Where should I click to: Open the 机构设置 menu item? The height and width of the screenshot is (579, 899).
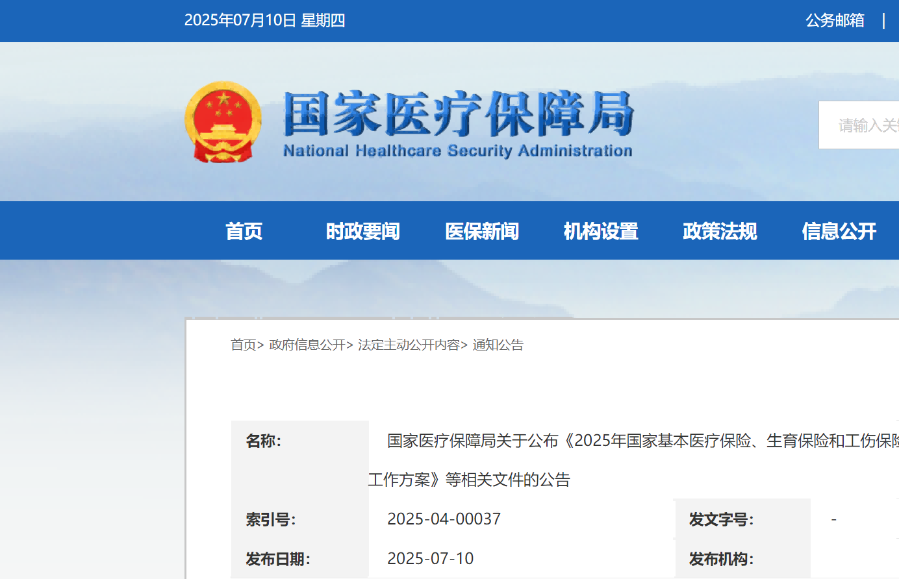pyautogui.click(x=601, y=231)
